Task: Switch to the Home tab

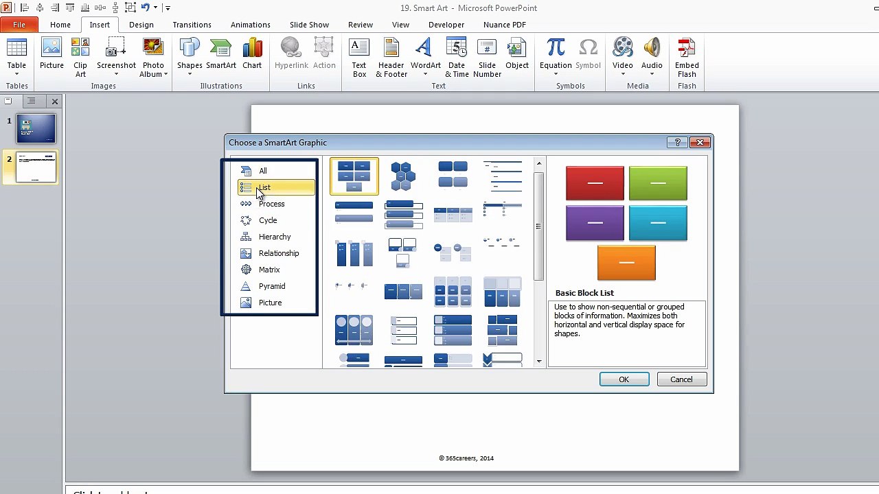Action: point(60,25)
